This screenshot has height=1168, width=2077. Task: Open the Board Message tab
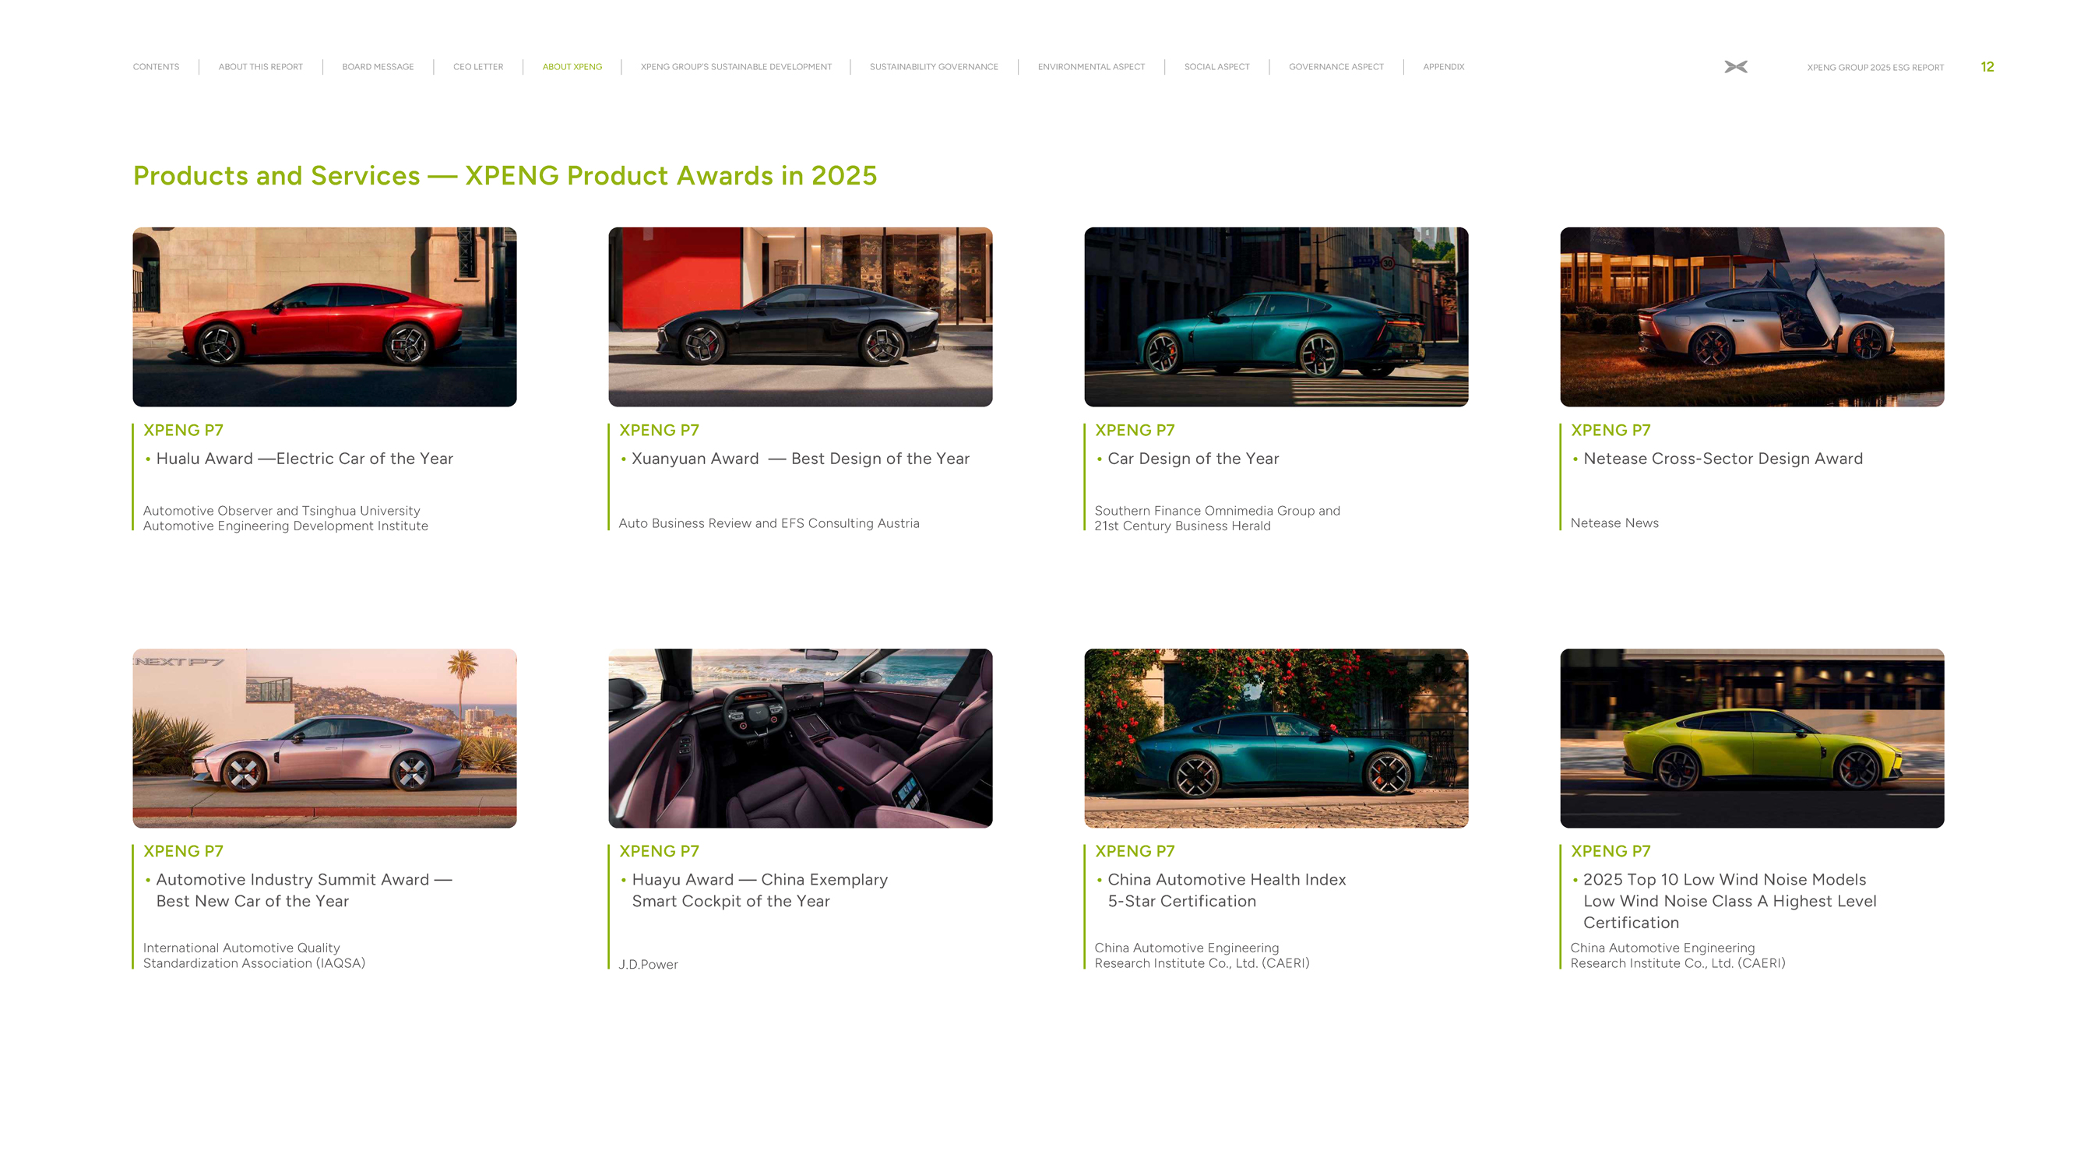coord(378,67)
